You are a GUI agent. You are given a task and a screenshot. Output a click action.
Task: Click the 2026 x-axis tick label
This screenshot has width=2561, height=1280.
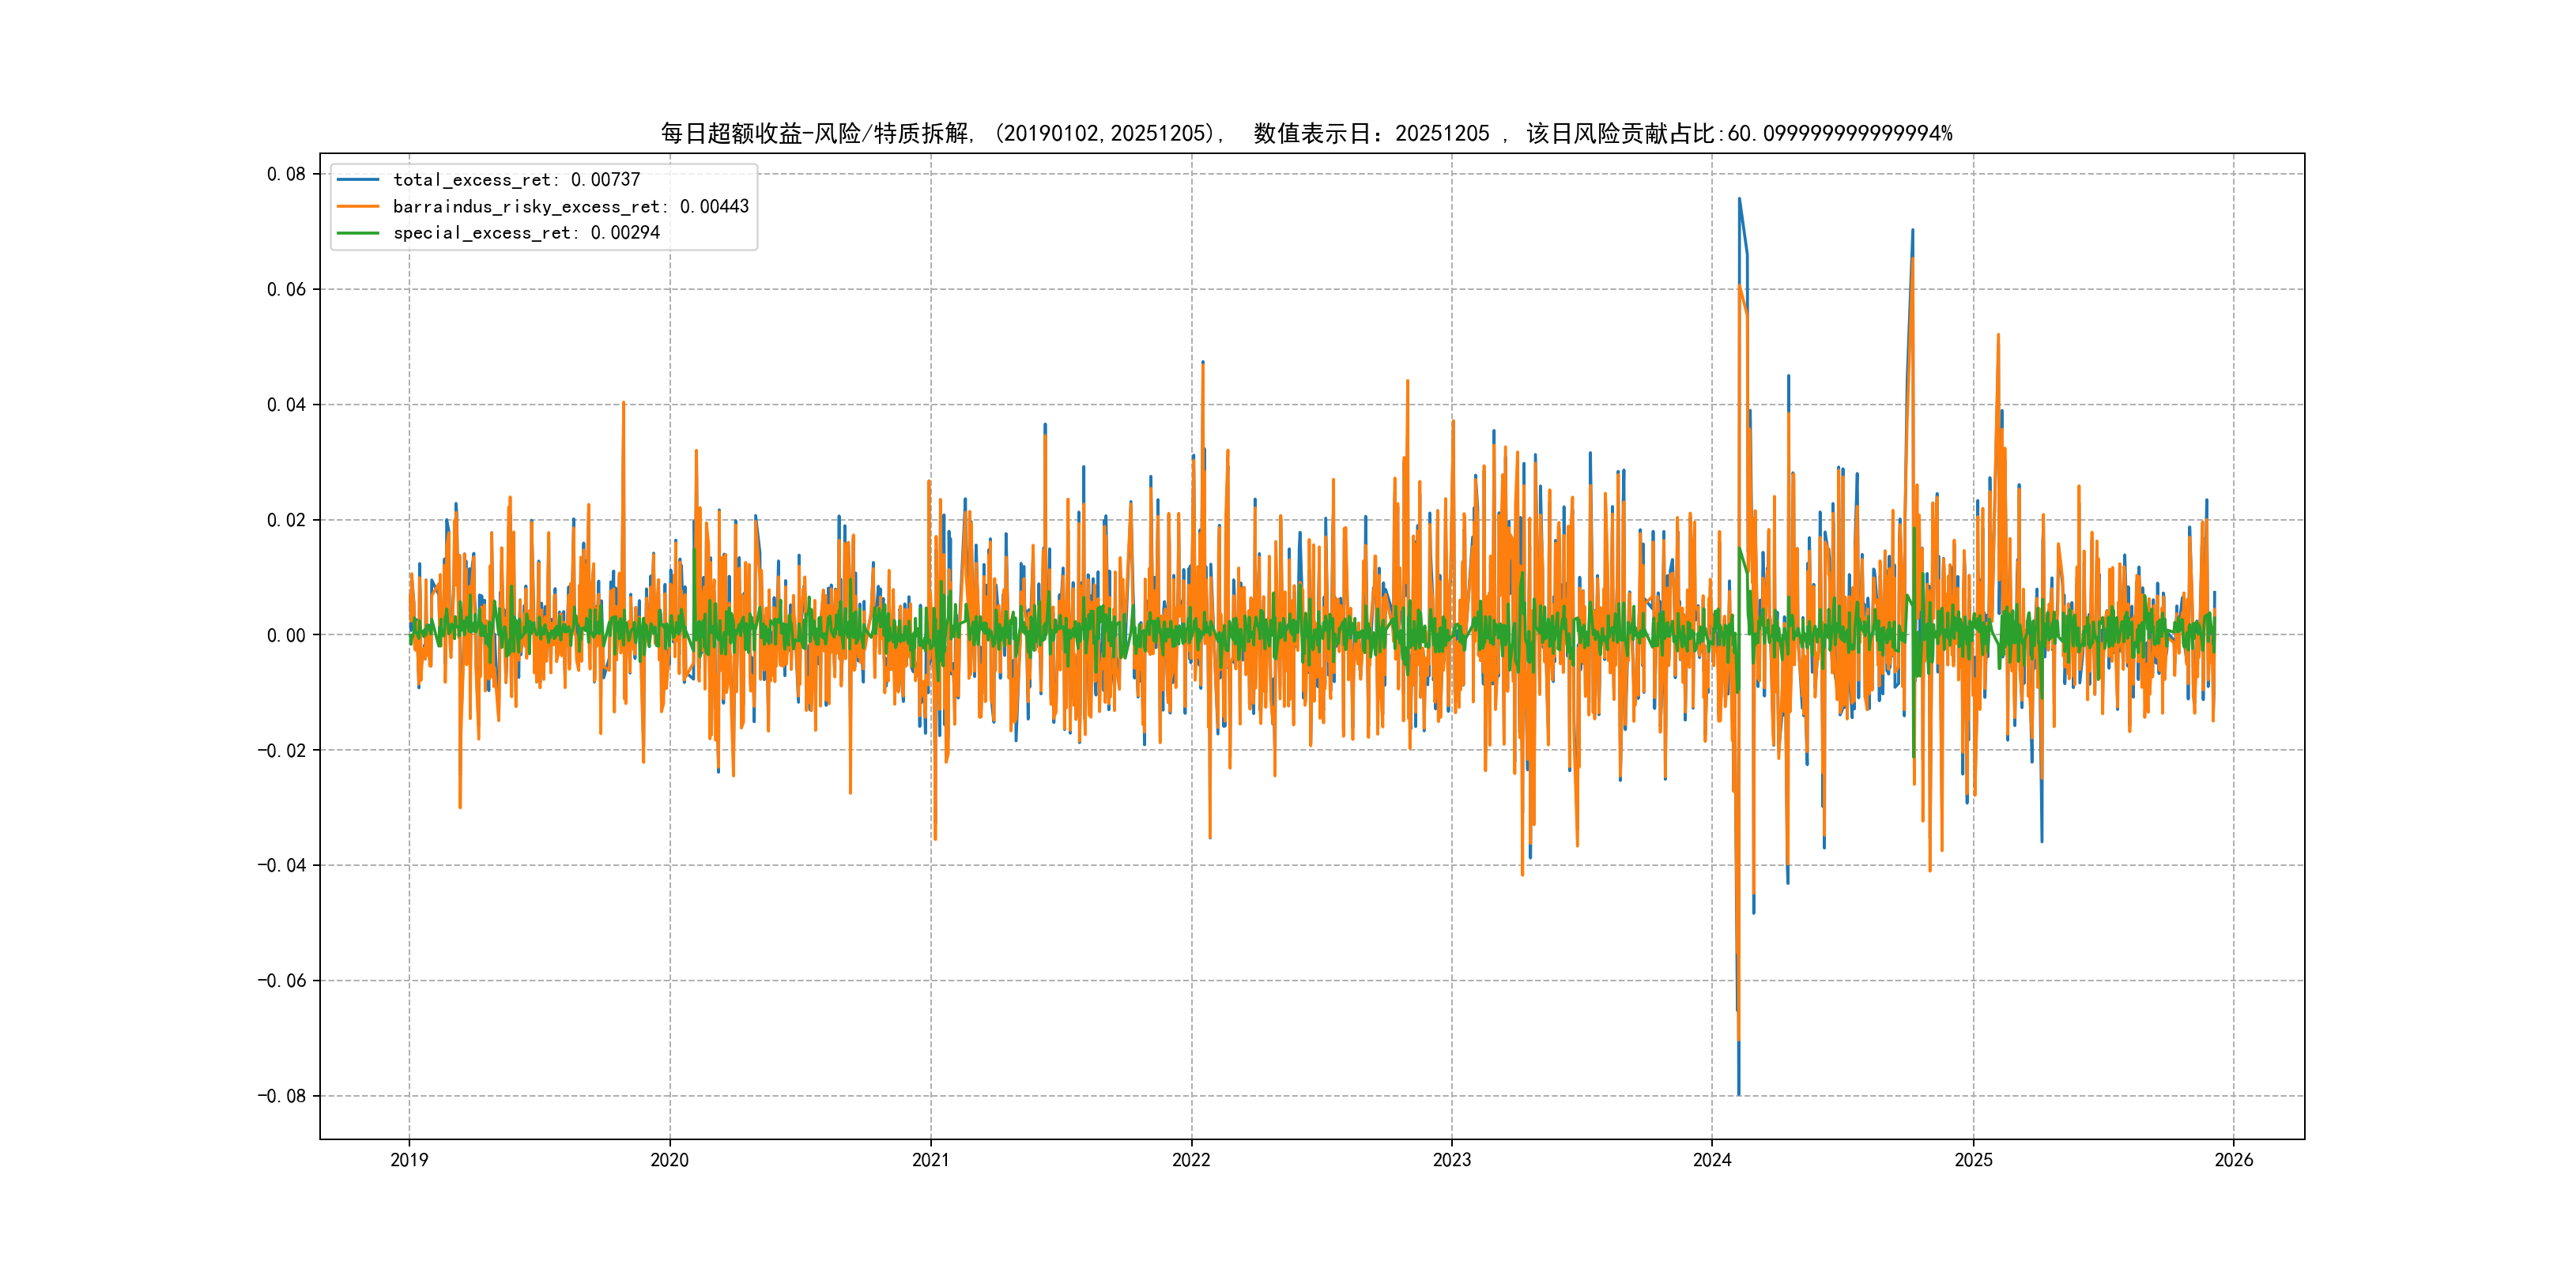(2234, 1160)
